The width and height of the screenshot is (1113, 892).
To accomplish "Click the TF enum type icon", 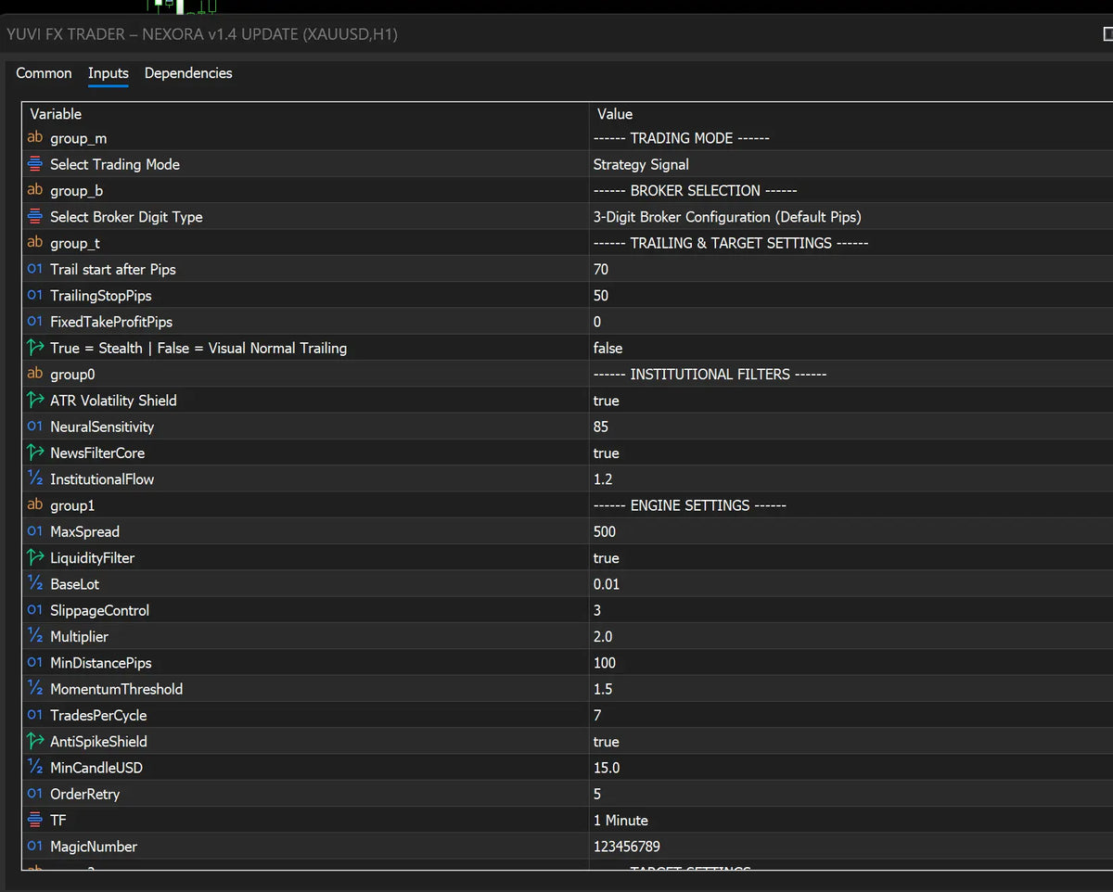I will point(35,820).
